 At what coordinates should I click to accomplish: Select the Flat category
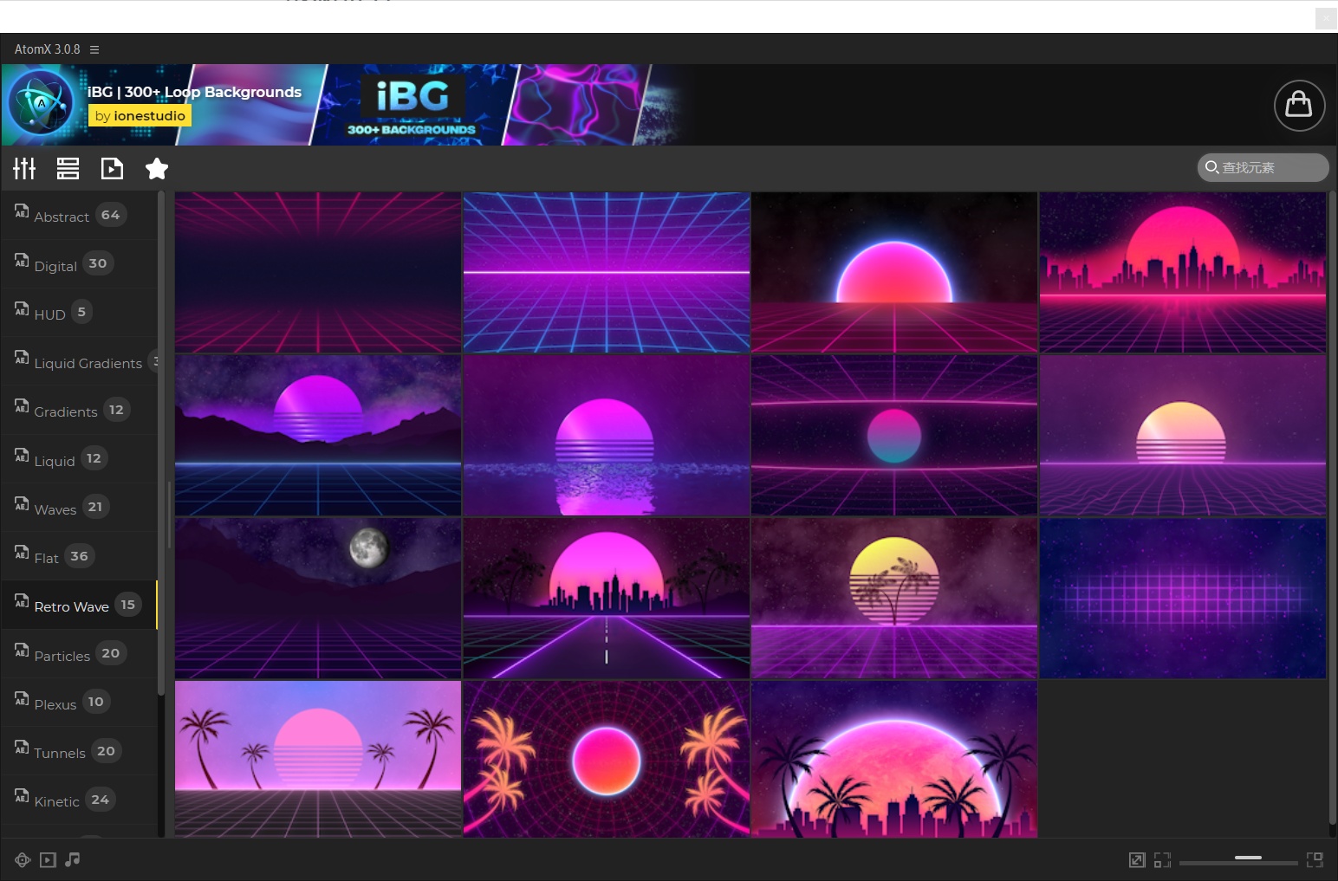coord(79,556)
